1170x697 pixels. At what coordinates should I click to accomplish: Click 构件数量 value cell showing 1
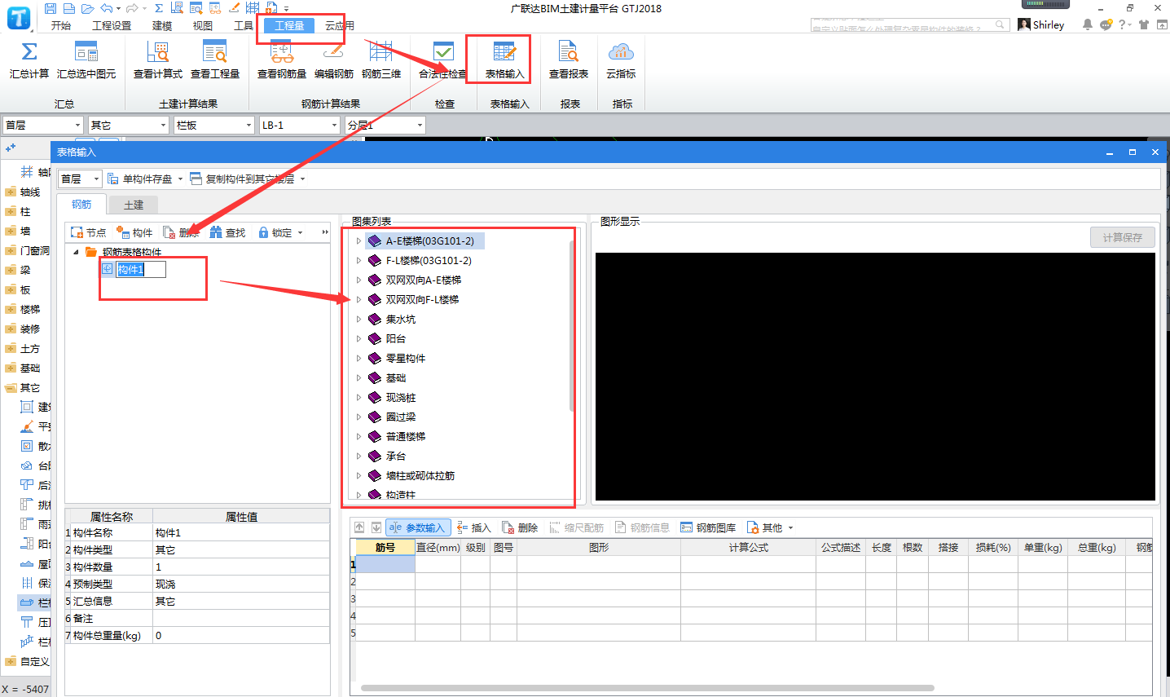[x=241, y=567]
